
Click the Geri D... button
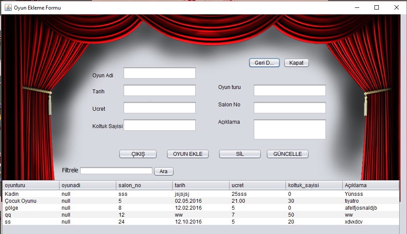pos(264,63)
